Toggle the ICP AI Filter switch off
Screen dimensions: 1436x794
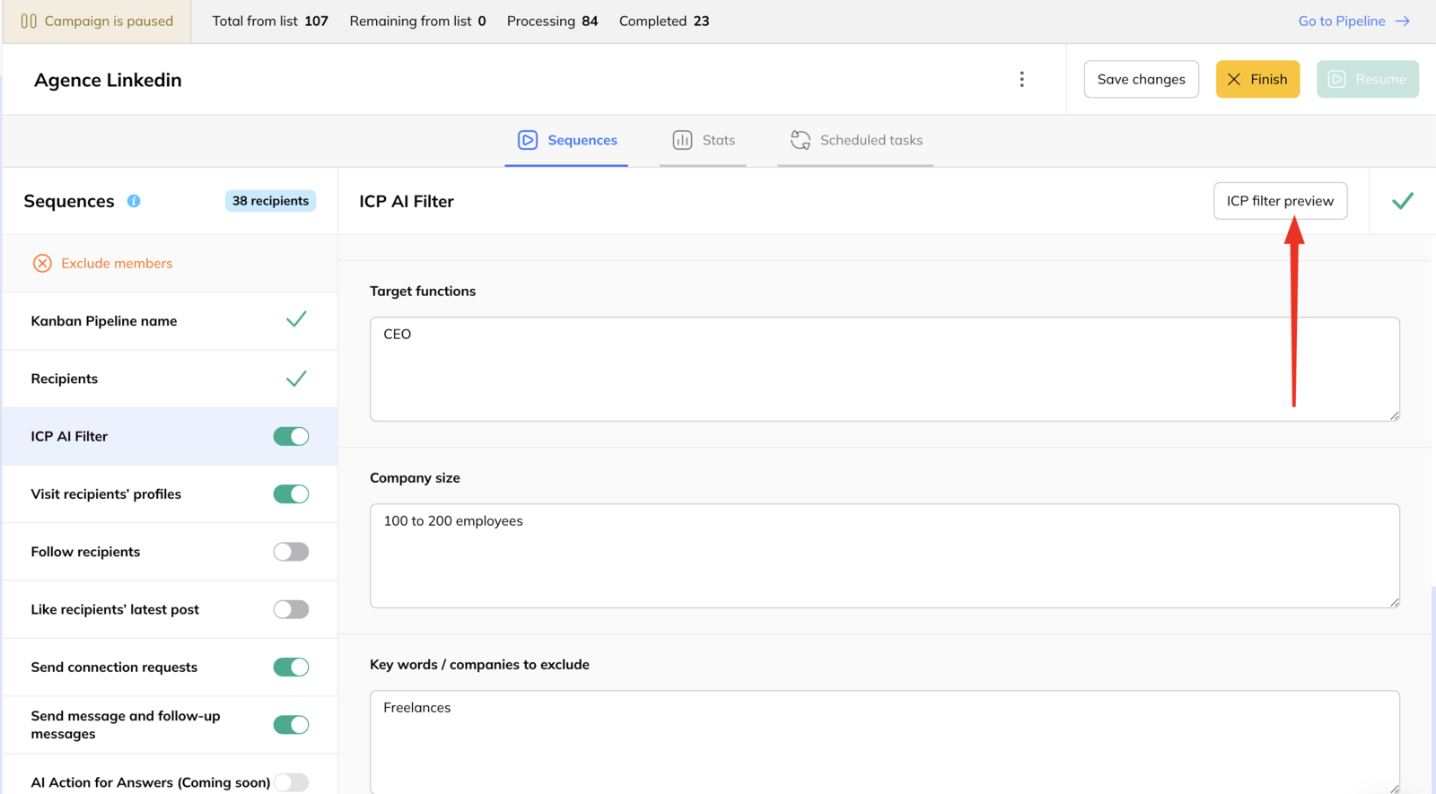pyautogui.click(x=291, y=436)
